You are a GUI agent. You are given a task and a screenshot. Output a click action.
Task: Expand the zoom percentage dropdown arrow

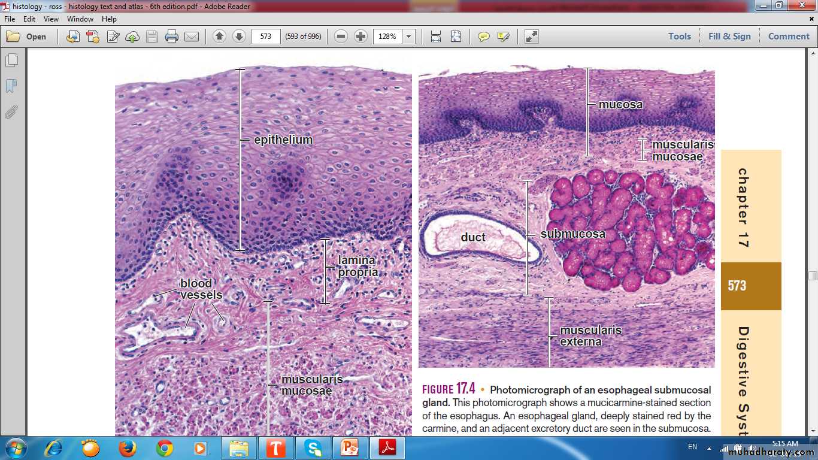pos(409,37)
